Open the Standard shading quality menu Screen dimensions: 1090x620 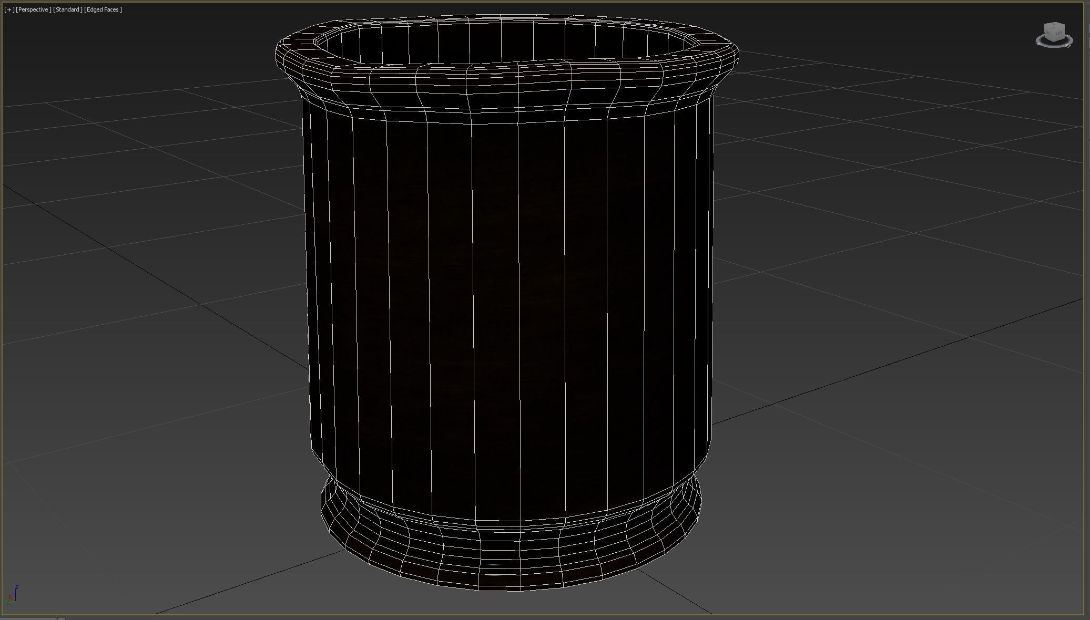[68, 9]
